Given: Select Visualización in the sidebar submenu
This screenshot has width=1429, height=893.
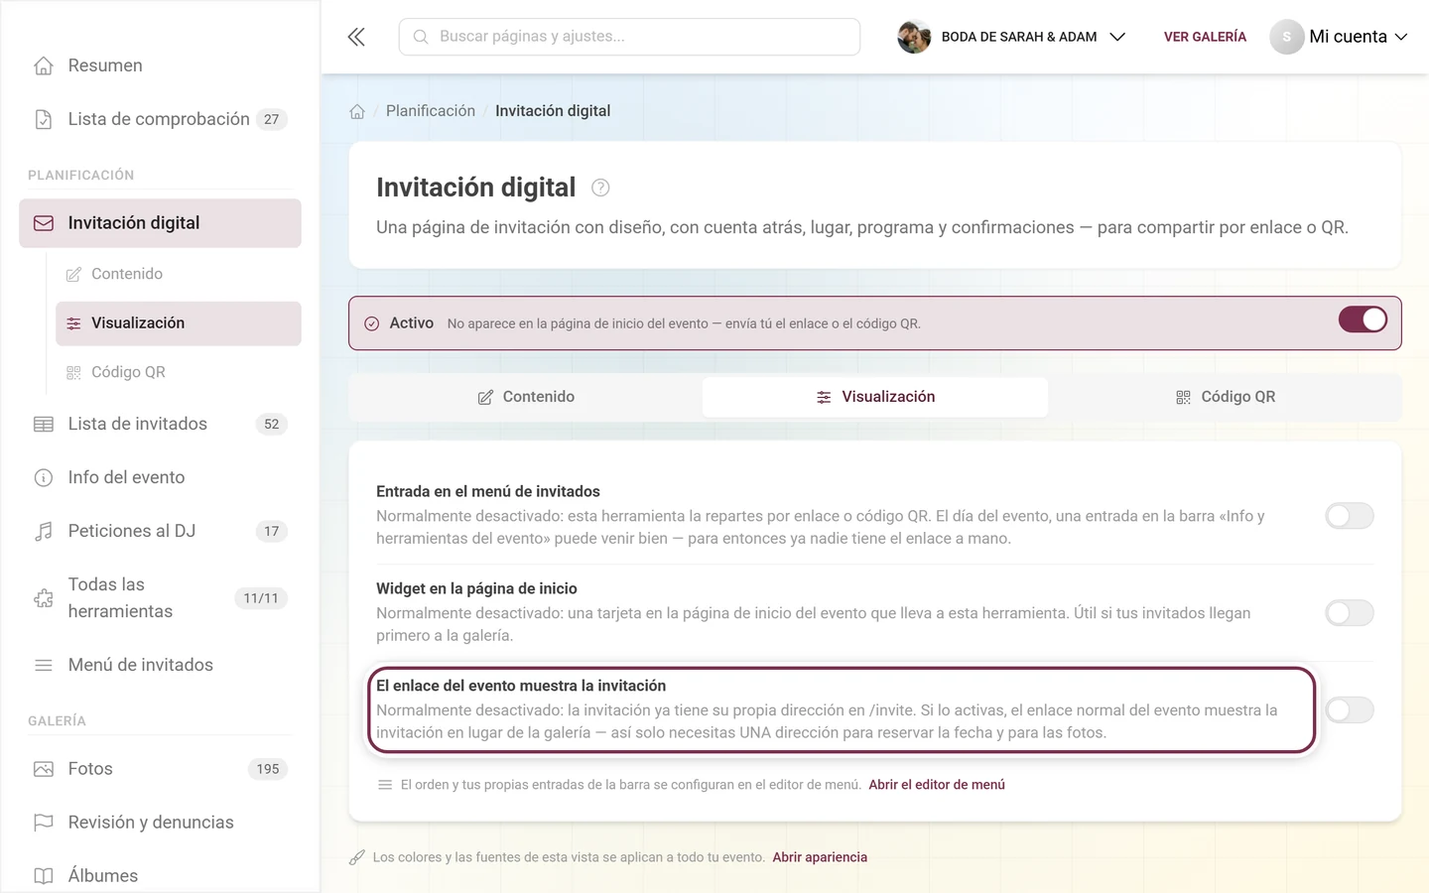Looking at the screenshot, I should 179,323.
